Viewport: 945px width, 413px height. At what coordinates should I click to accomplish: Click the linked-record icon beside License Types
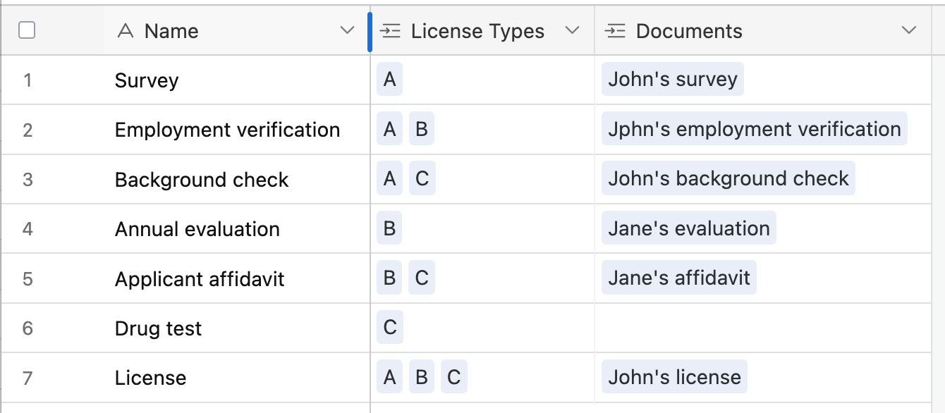coord(390,31)
